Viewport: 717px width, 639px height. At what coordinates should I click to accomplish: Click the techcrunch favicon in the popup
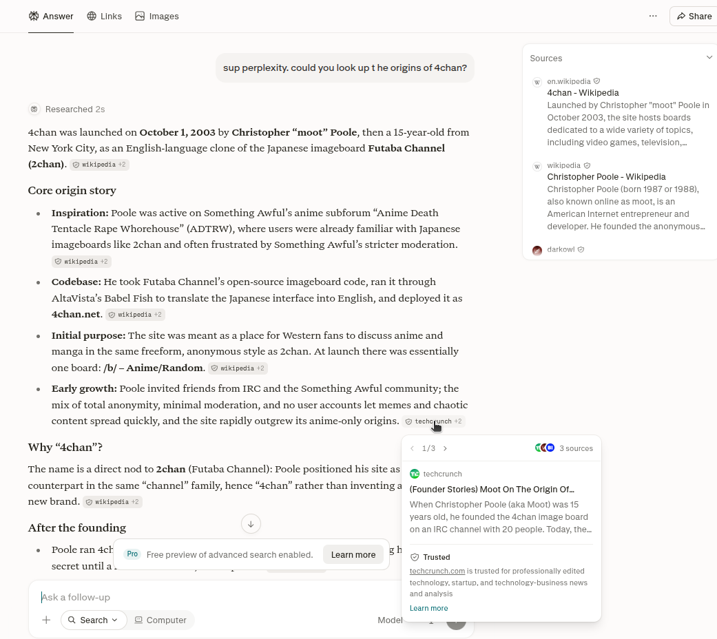[415, 474]
